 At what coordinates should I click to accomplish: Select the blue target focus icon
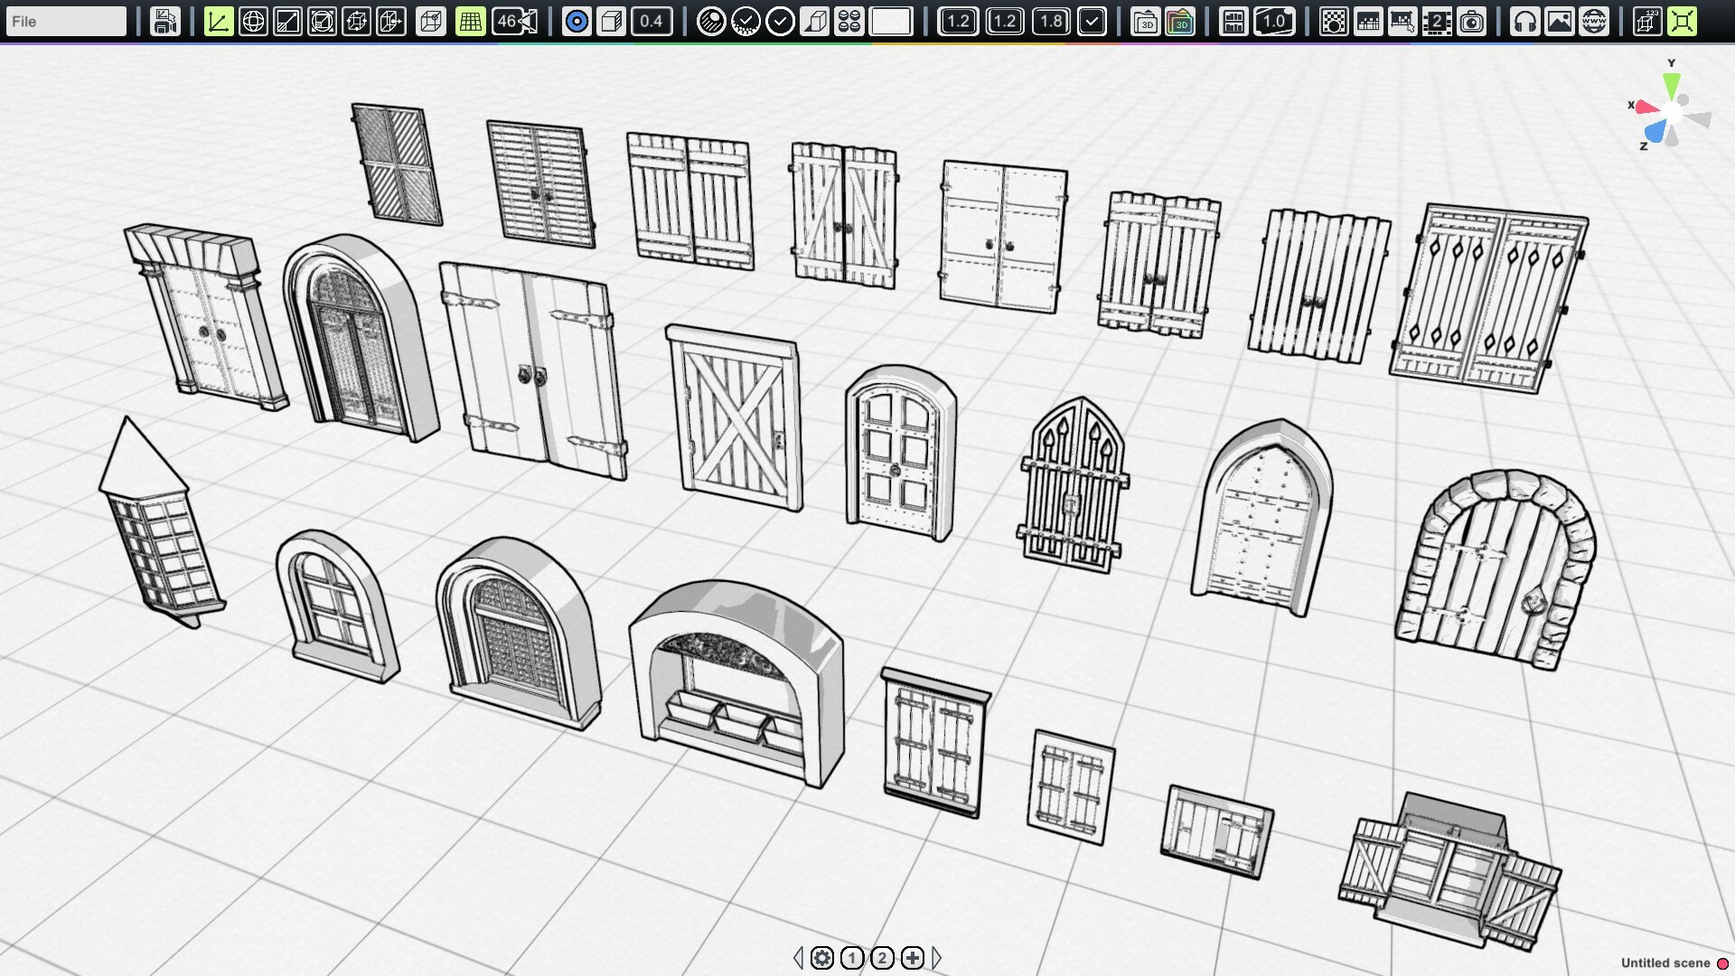tap(576, 21)
